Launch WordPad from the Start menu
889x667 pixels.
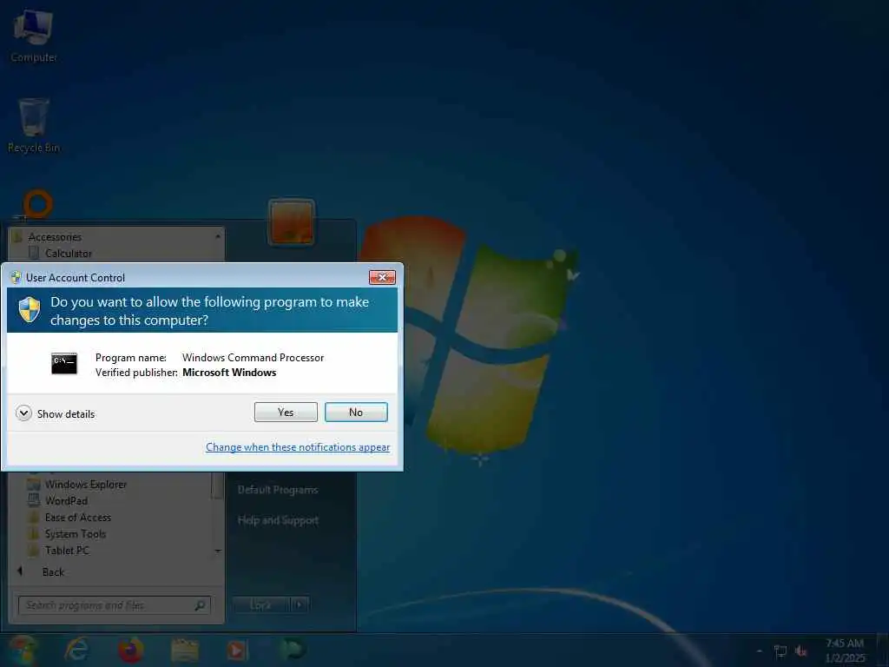[66, 501]
